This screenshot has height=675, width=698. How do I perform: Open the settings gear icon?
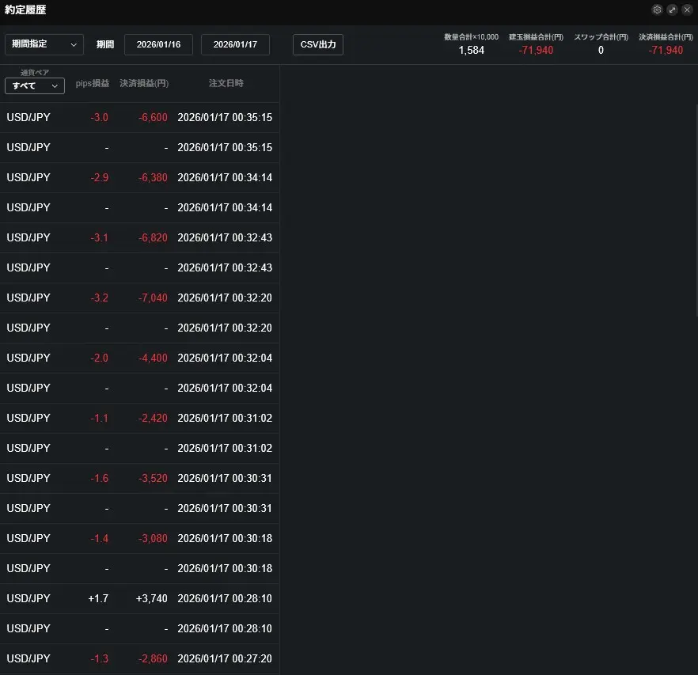(657, 9)
